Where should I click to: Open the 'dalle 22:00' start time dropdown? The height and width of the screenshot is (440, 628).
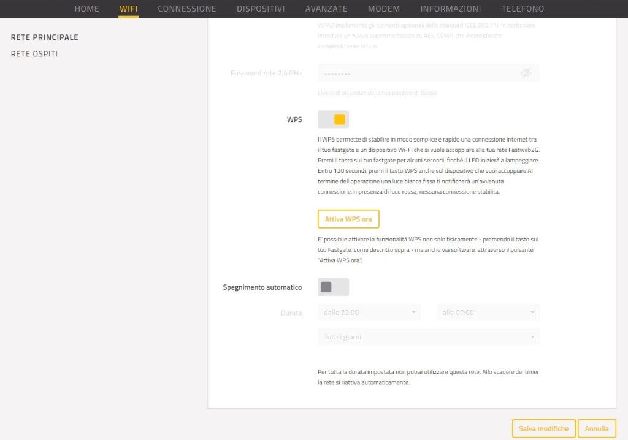[x=369, y=313]
